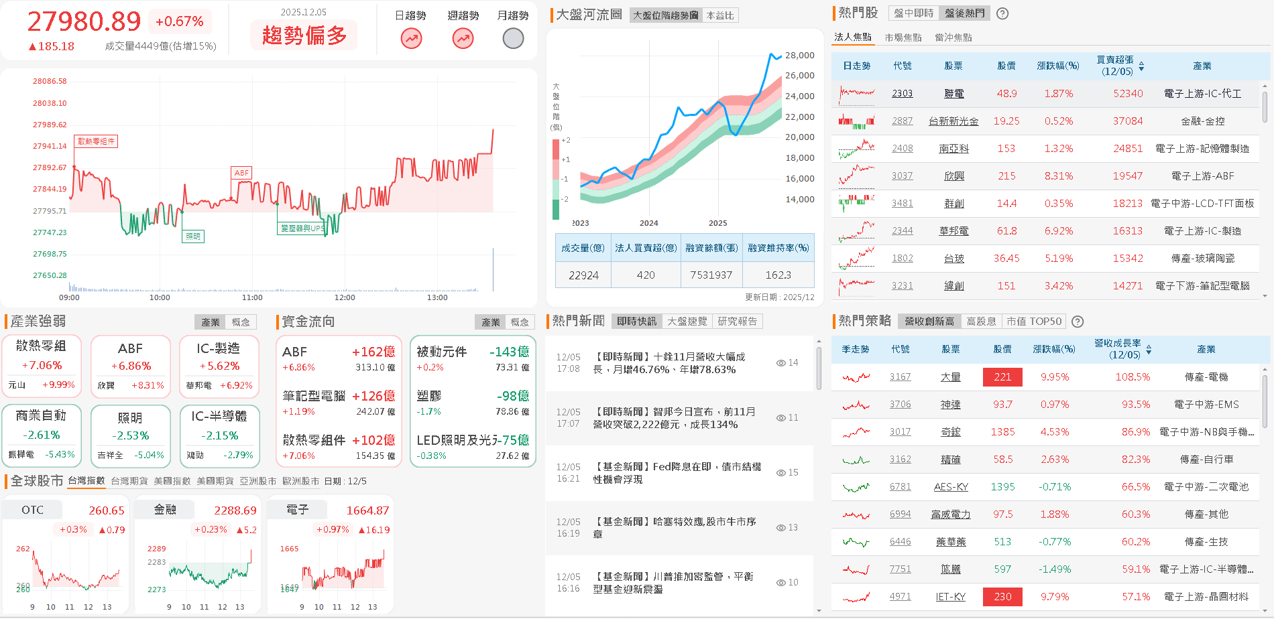Viewport: 1274px width, 619px height.
Task: Click the gray 月趨勢 monthly trend circle
Action: pyautogui.click(x=513, y=38)
